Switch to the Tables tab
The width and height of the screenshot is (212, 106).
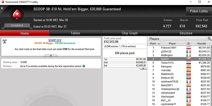point(75,33)
